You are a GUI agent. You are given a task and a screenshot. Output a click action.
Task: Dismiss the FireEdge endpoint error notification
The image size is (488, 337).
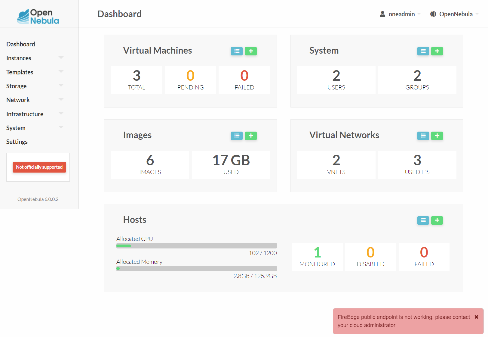tap(477, 317)
